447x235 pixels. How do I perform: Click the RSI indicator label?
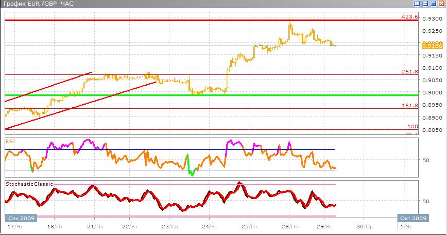10,139
